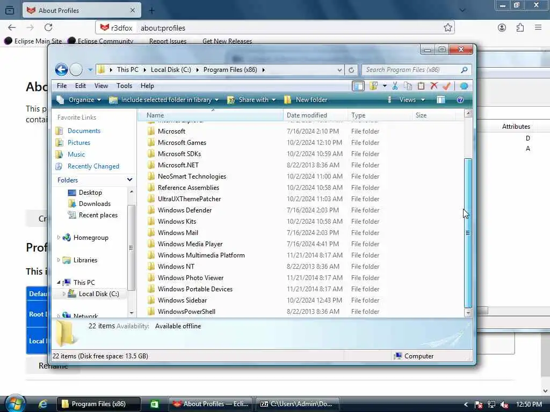This screenshot has height=412, width=550.
Task: Click the file list scroll down arrow
Action: click(x=468, y=313)
